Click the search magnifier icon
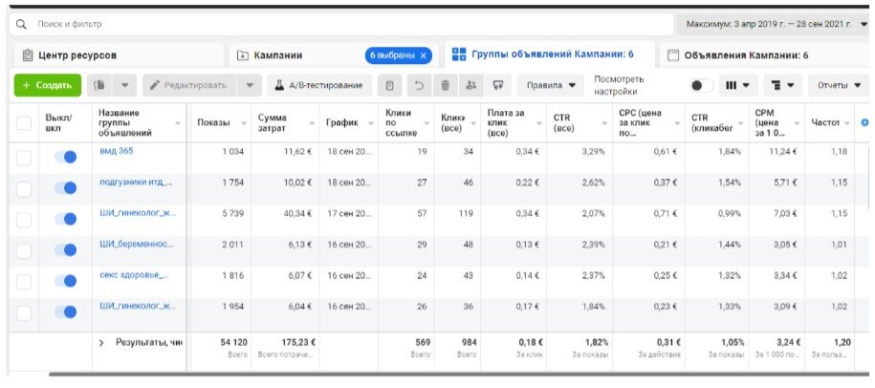Screen dimensions: 875x388 point(21,25)
